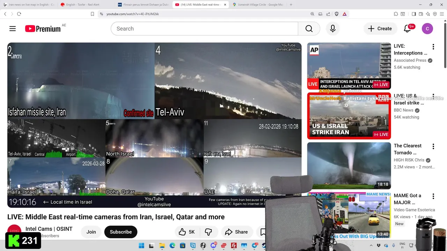Open the notifications bell

click(407, 29)
